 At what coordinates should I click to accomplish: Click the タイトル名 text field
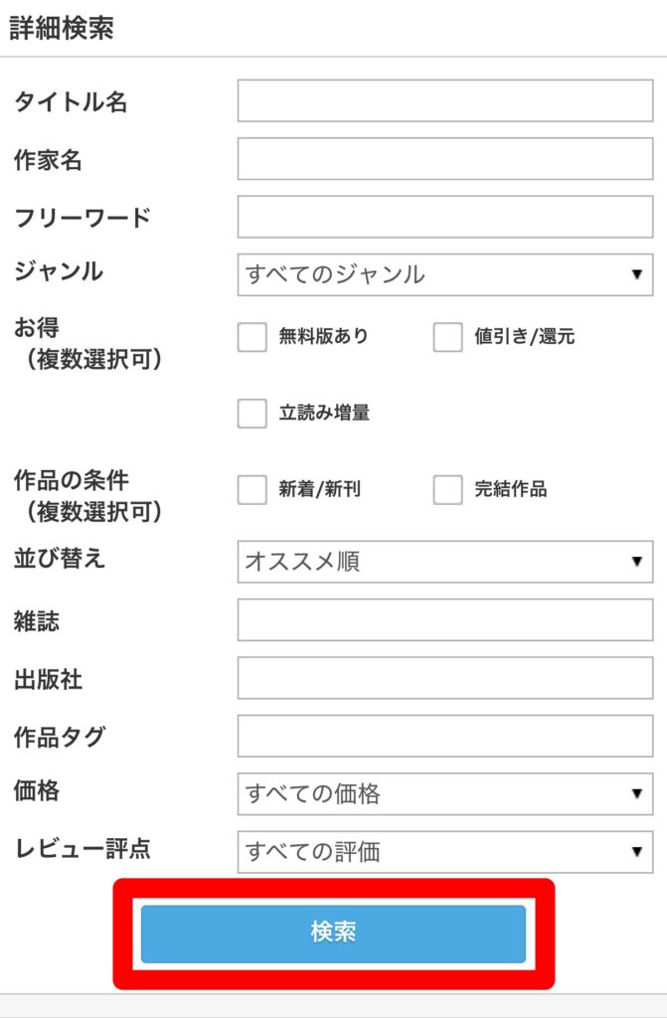444,101
